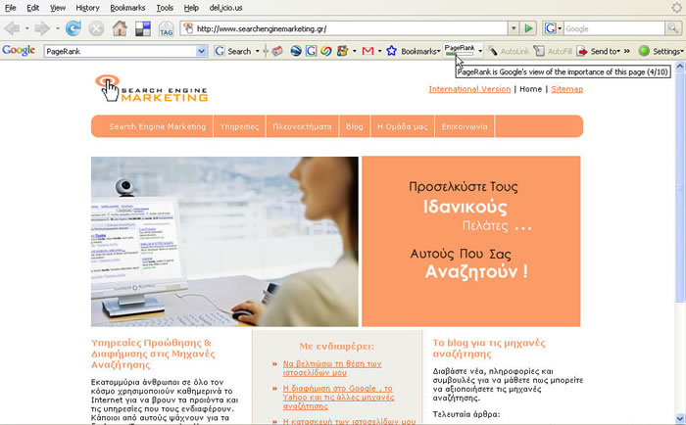Screen dimensions: 686x425
Task: Open the File menu
Action: click(x=10, y=8)
